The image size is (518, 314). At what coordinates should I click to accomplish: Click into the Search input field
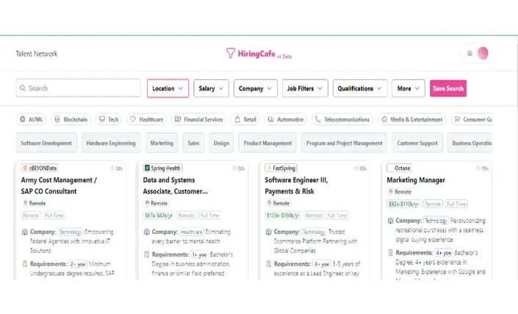[79, 88]
